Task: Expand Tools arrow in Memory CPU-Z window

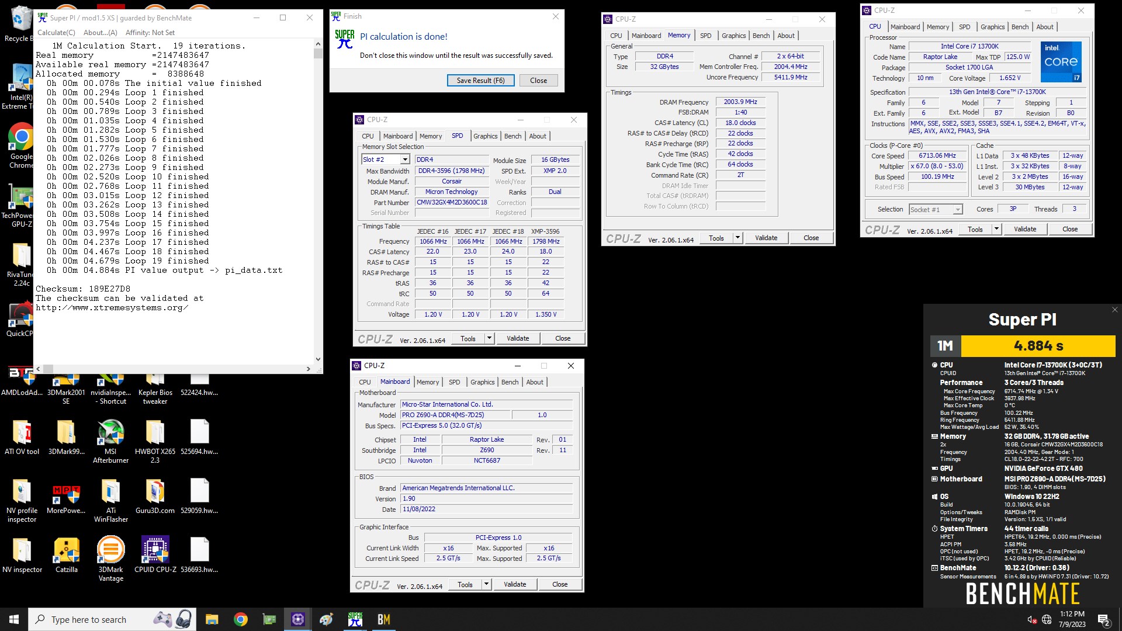Action: pos(737,238)
